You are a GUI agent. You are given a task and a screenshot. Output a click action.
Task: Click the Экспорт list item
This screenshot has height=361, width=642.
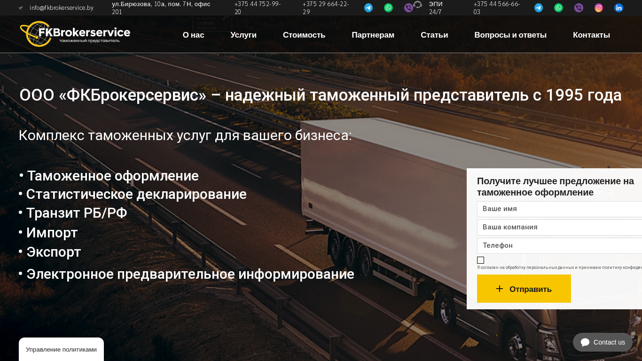(50, 252)
